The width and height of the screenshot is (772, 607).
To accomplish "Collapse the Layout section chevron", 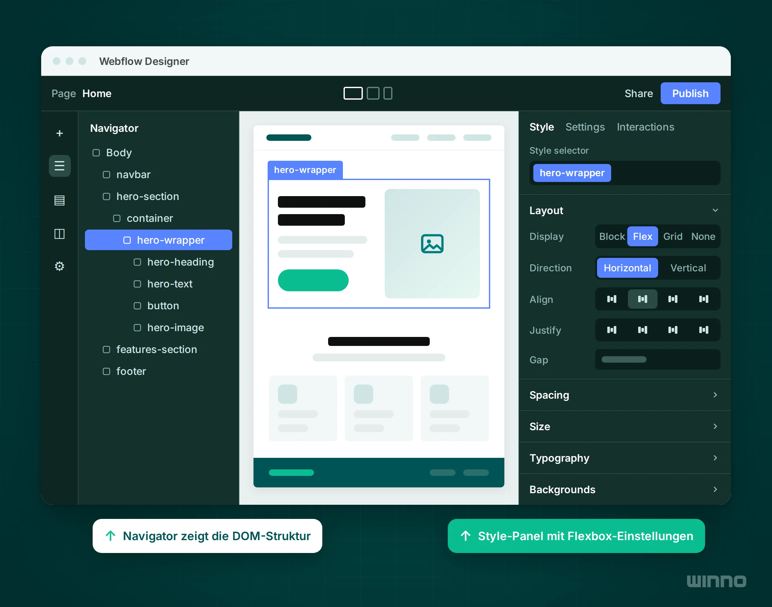I will [x=715, y=210].
